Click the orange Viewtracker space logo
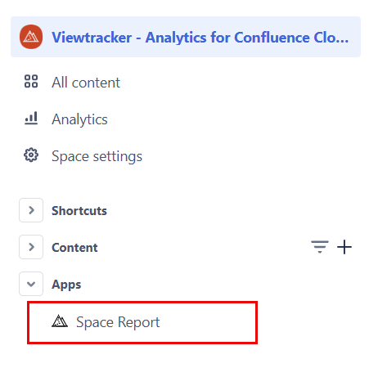This screenshot has width=387, height=368. (31, 37)
